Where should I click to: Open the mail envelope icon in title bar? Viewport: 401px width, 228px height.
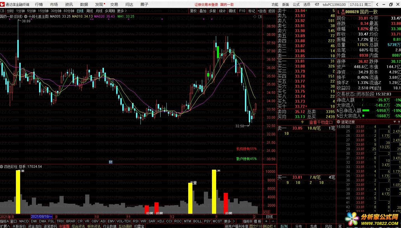[317, 4]
